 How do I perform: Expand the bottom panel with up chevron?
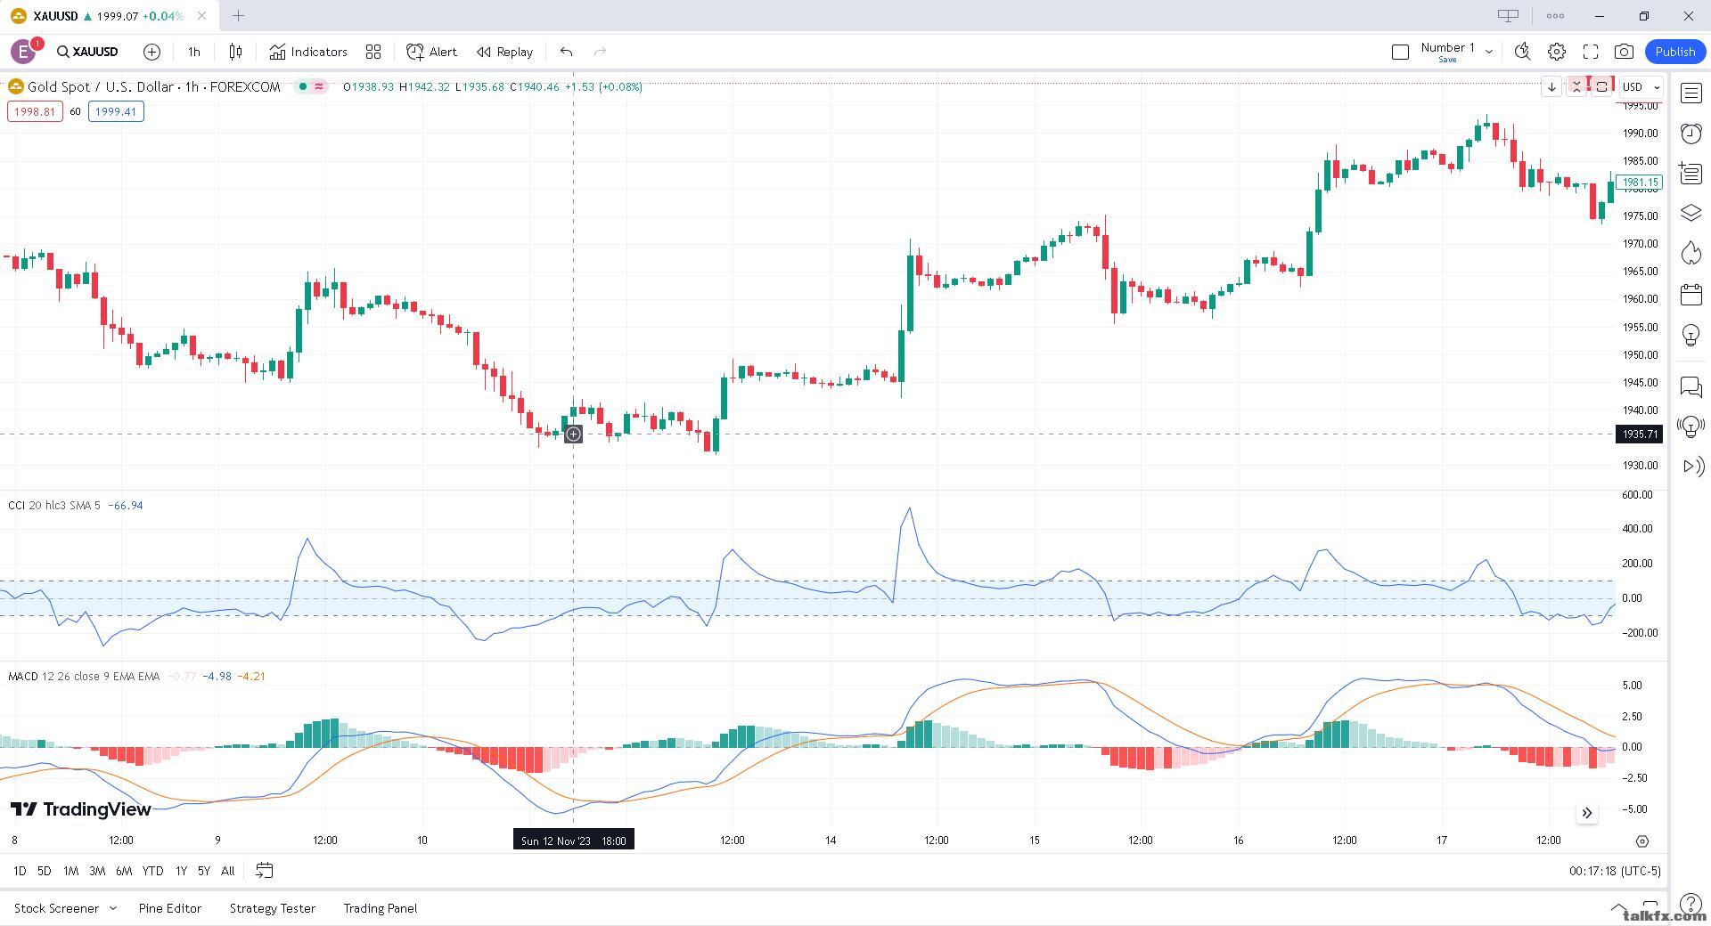(1618, 907)
